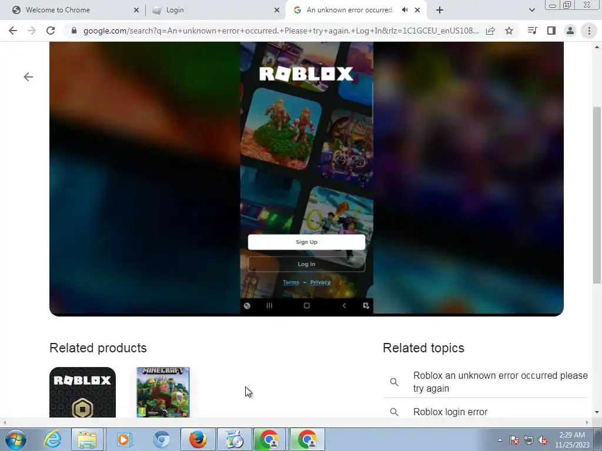Close the 'An unknown error occurred' tab
The width and height of the screenshot is (602, 451).
point(417,10)
